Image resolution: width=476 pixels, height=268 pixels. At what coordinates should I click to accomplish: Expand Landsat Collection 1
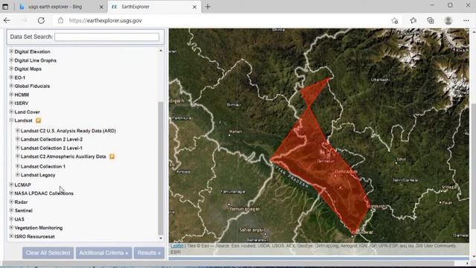coord(17,166)
